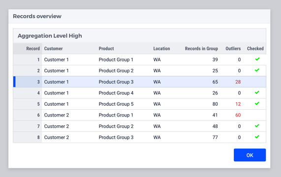Select record number 6 cell
The image size is (281, 177).
(x=28, y=115)
